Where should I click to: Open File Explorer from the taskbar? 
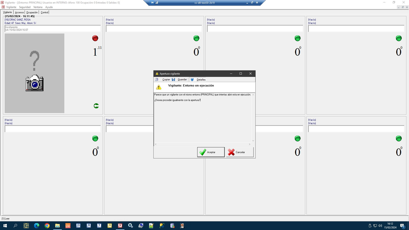tap(57, 226)
